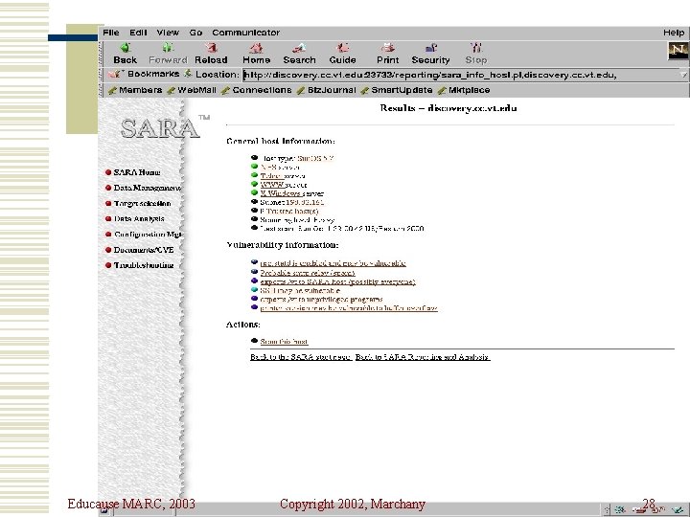
Task: Open the Members personal toolbar shortcut
Action: pos(135,90)
